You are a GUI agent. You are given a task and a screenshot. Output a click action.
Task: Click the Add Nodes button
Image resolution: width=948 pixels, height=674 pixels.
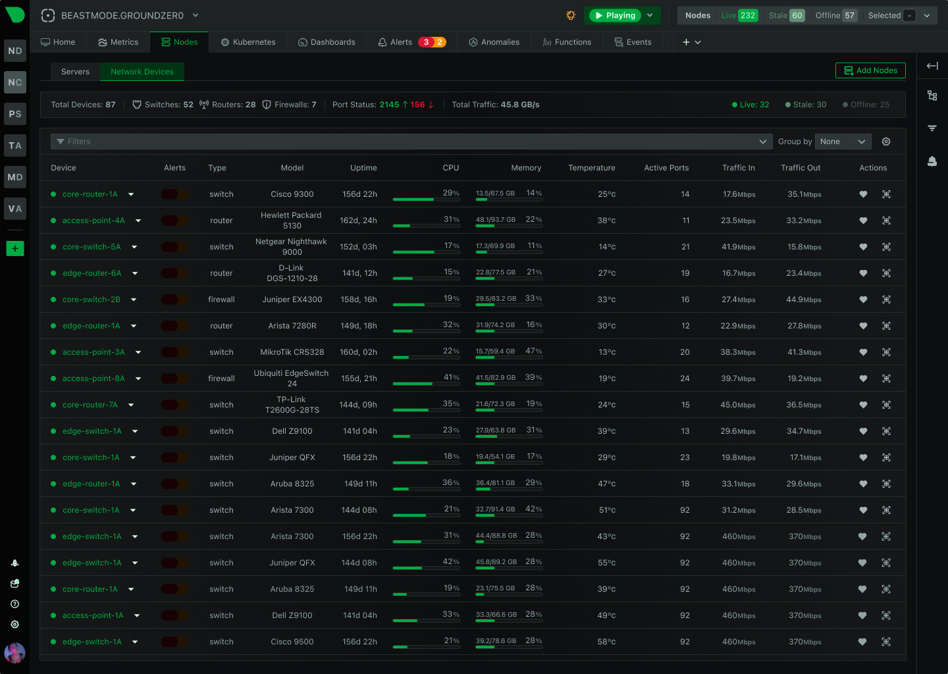870,70
